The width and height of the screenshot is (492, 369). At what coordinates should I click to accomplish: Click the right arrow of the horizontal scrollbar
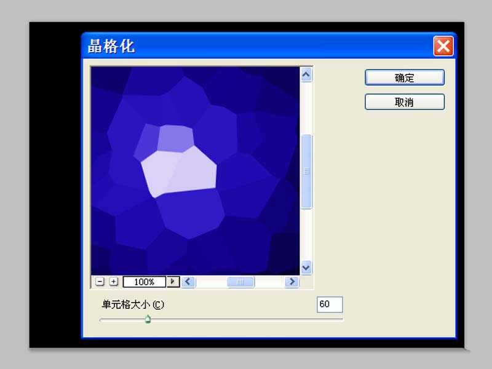(291, 282)
